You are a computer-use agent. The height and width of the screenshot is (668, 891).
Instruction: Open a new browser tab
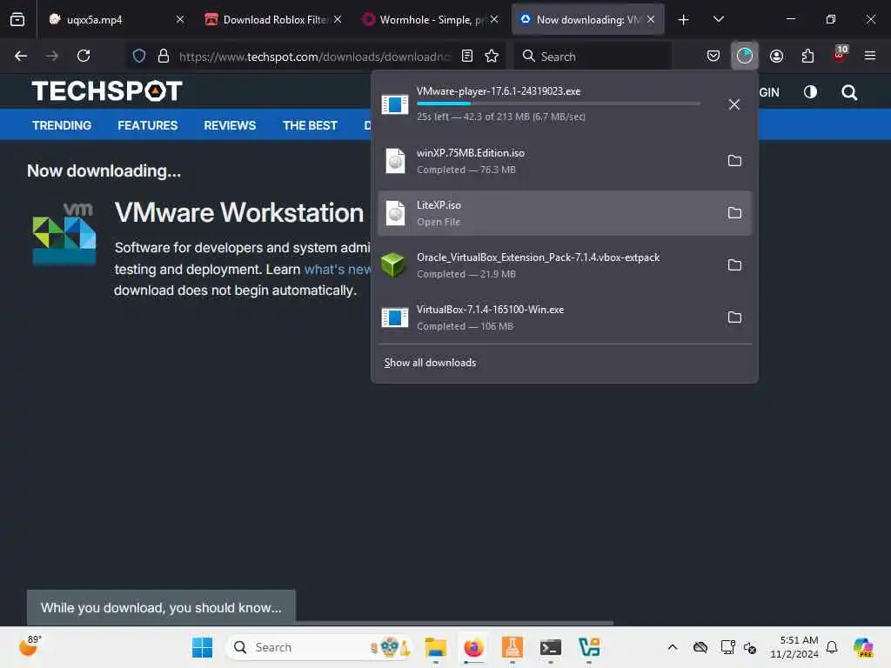(x=684, y=20)
